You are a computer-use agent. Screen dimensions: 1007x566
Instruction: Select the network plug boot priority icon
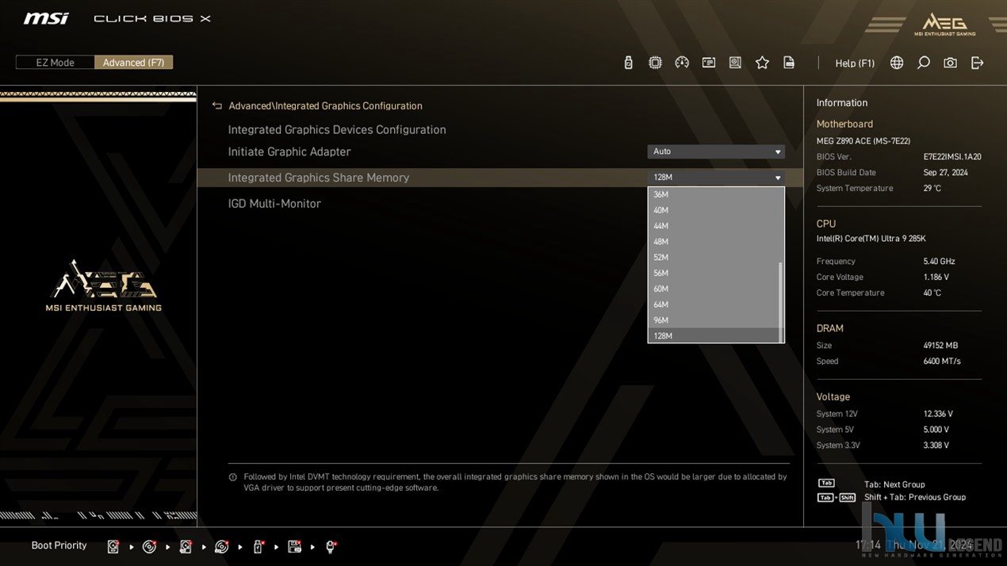click(331, 546)
